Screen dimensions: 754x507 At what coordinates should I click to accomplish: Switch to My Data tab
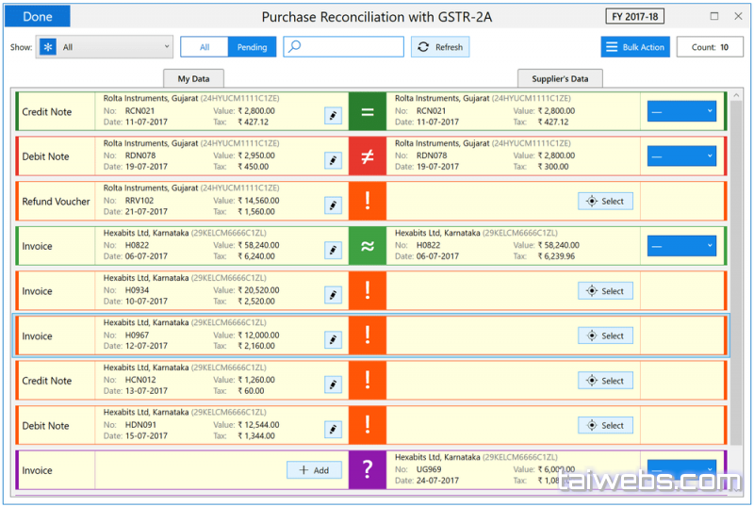(x=193, y=79)
